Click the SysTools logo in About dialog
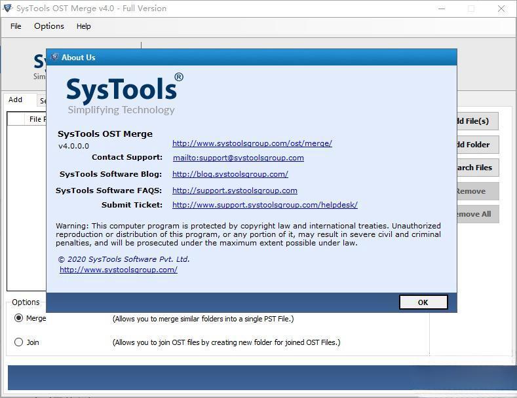The width and height of the screenshot is (517, 398). 124,95
